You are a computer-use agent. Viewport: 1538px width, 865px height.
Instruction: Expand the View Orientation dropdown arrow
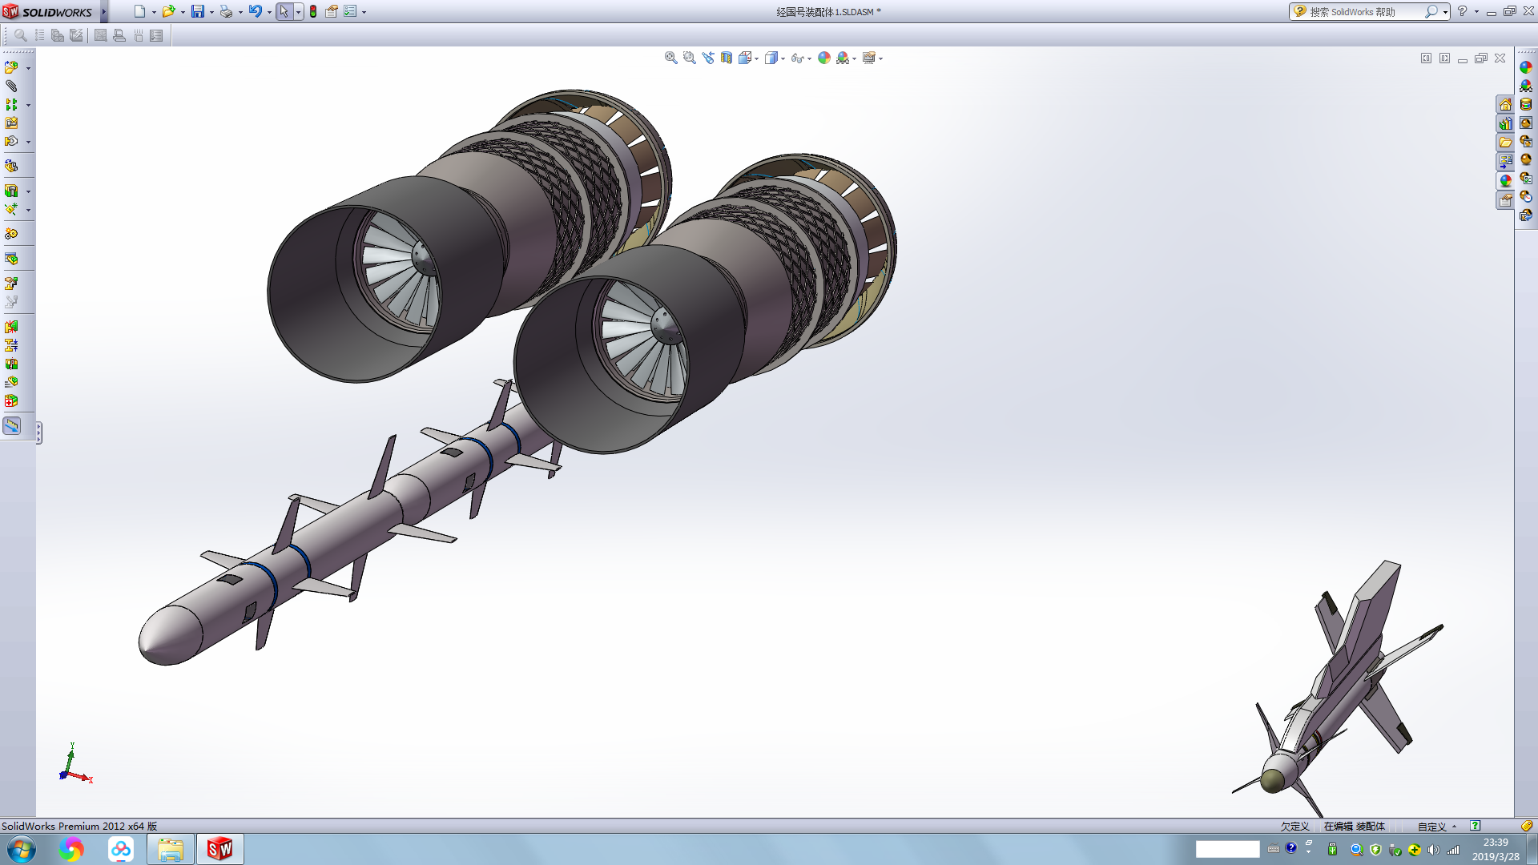(757, 58)
